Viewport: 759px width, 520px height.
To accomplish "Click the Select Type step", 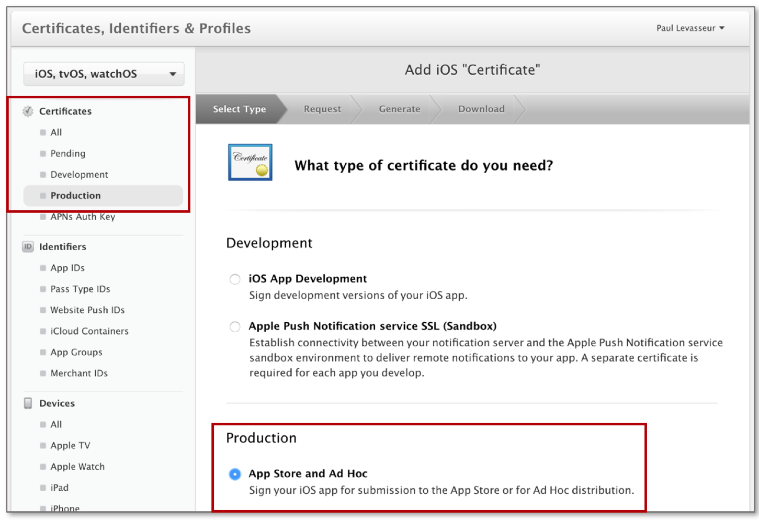I will click(239, 109).
